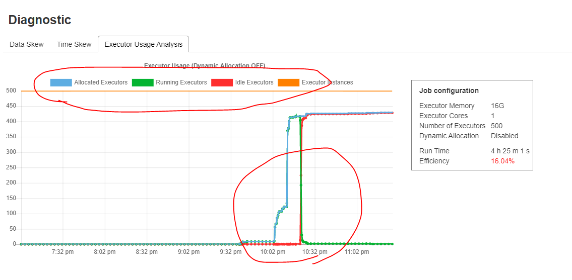Select the Executor Memory 16G value
The width and height of the screenshot is (572, 280).
[498, 106]
